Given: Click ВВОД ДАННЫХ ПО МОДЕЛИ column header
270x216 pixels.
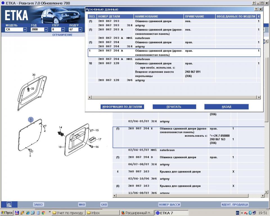Looking at the screenshot, I should pos(236,17).
